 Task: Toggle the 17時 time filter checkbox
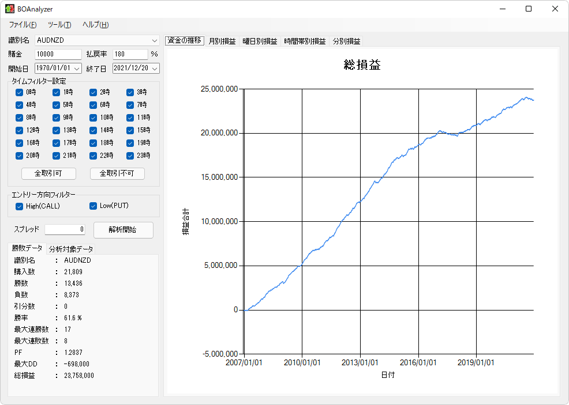pyautogui.click(x=56, y=143)
